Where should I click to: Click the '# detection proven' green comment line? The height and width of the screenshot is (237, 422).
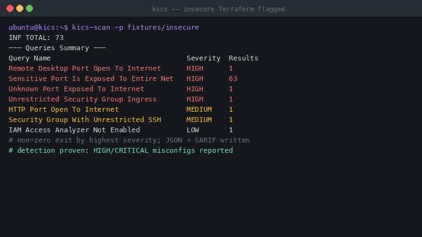pyautogui.click(x=121, y=150)
